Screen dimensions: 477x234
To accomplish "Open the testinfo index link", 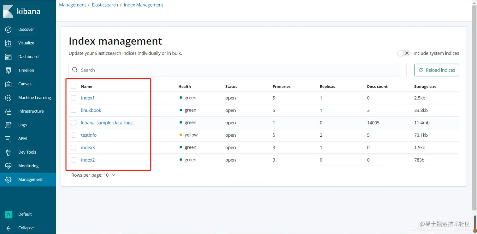I will coord(89,135).
